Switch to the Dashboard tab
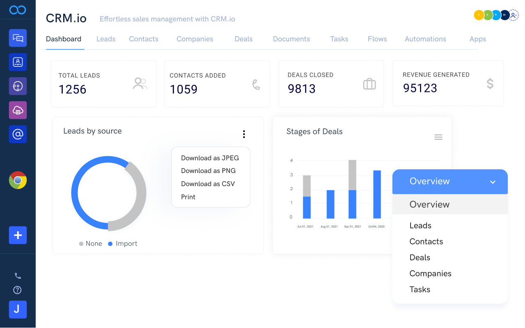525x328 pixels. point(64,39)
